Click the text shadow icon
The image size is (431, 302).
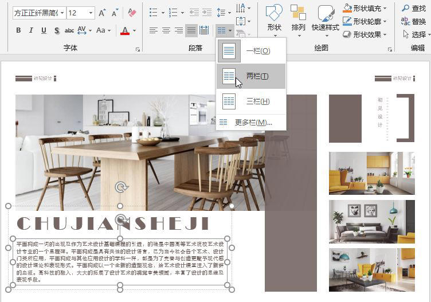(57, 30)
